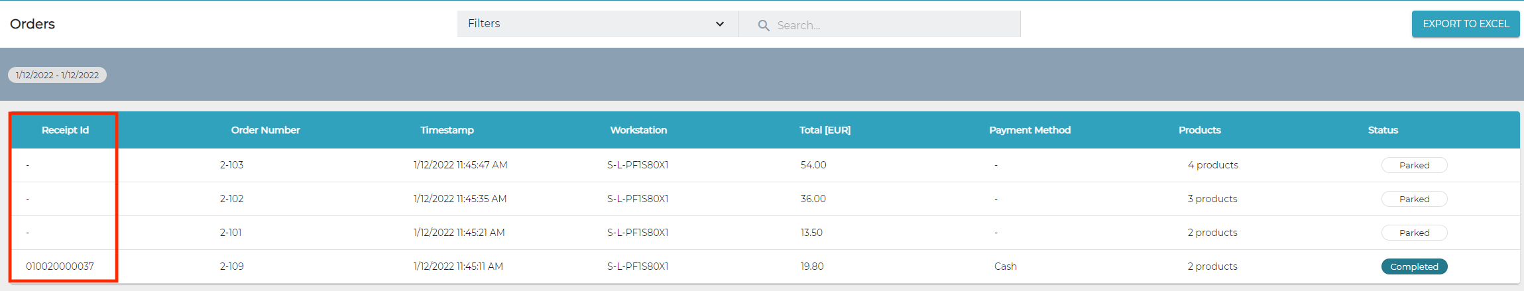1524x291 pixels.
Task: Open receipt 010020000037
Action: click(x=60, y=266)
